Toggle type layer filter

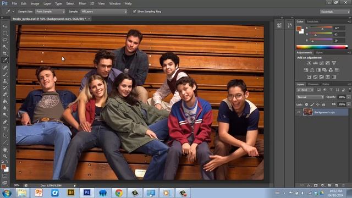point(331,90)
